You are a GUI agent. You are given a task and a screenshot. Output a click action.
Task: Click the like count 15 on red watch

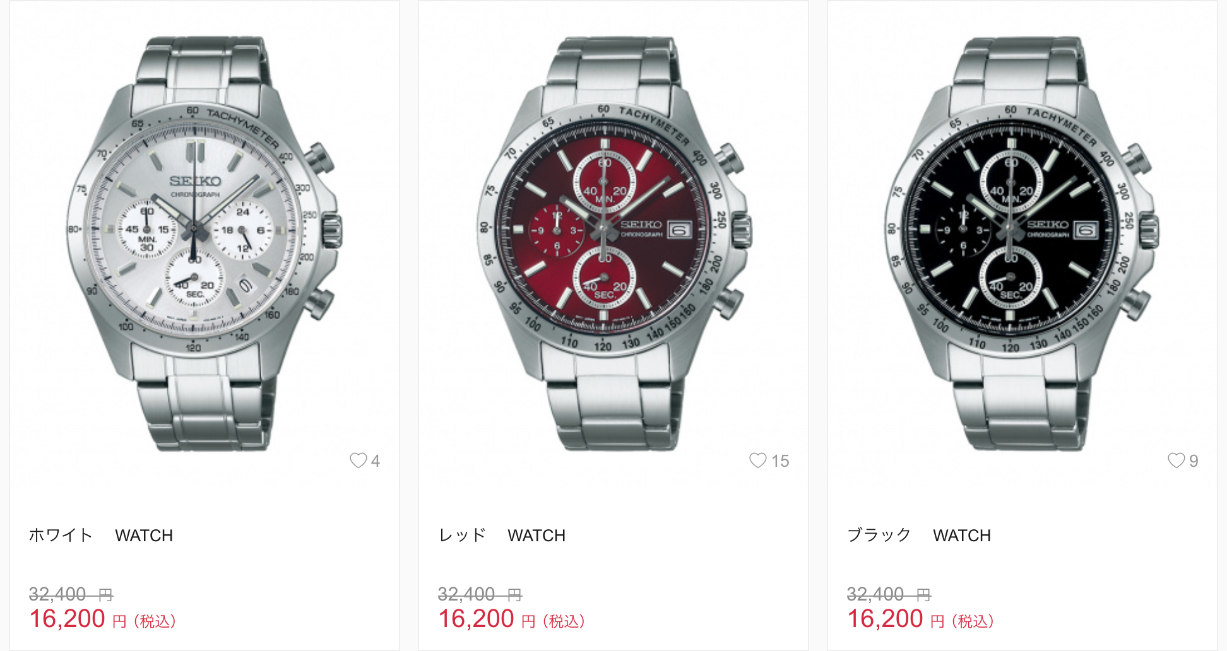click(x=780, y=461)
